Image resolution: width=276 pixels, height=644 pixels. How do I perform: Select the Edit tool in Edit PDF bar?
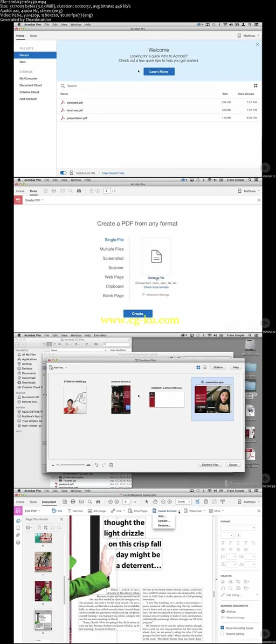coord(57,511)
